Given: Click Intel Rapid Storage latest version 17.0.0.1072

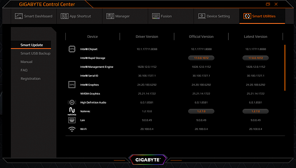Looking at the screenshot, I should (x=256, y=58).
